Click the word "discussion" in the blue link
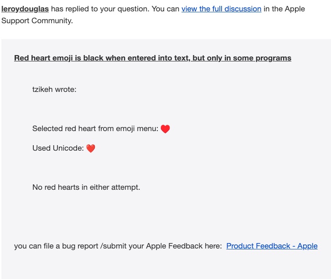The width and height of the screenshot is (331, 279). (x=243, y=9)
